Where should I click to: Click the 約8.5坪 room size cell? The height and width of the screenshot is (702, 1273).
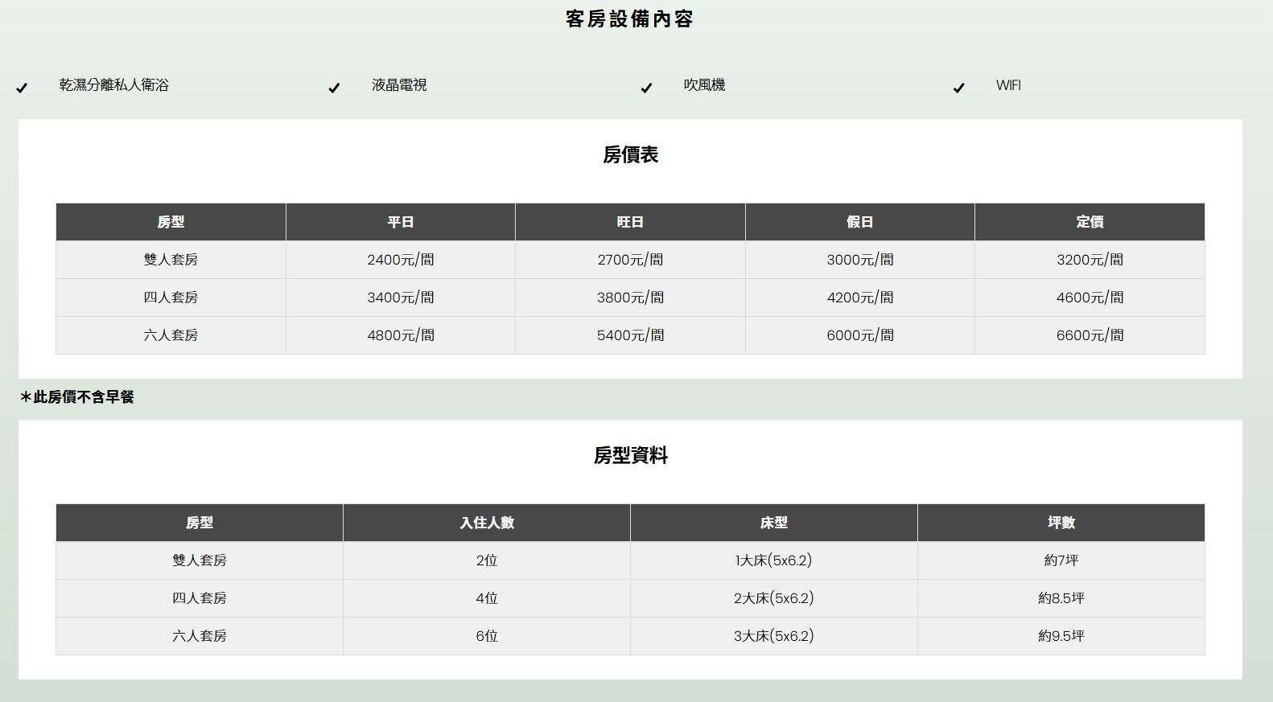1061,598
